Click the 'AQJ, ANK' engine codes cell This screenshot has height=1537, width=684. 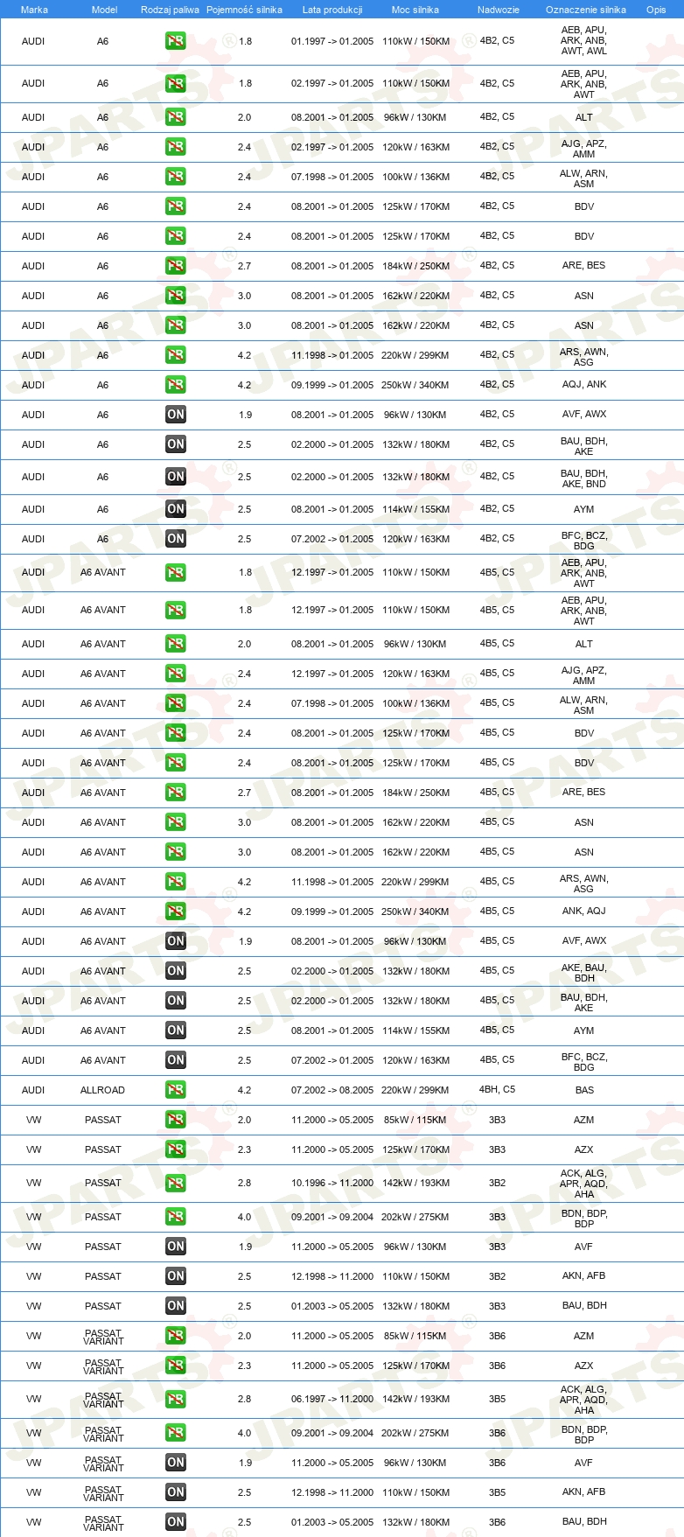click(x=583, y=384)
